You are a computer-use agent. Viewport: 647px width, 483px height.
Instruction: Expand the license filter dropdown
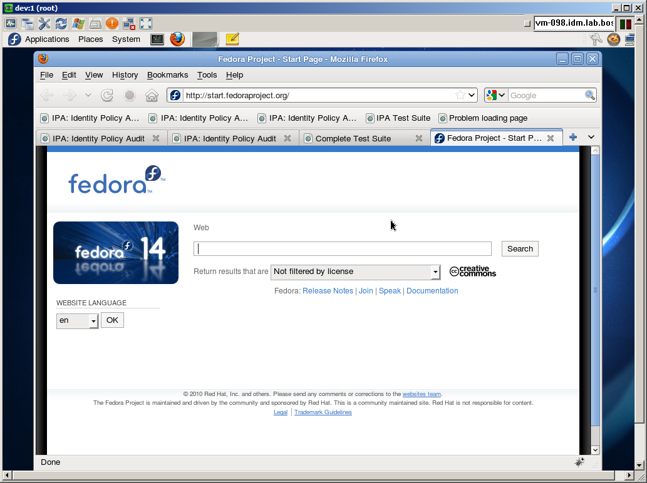[x=435, y=272]
